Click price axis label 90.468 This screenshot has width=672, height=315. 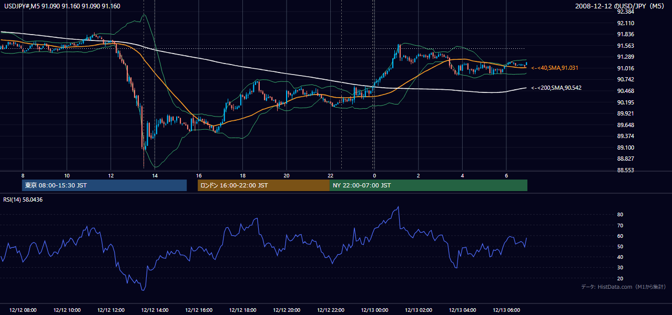[x=625, y=91]
